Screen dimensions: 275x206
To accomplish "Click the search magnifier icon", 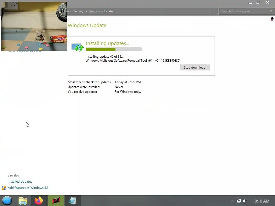I will [x=271, y=11].
